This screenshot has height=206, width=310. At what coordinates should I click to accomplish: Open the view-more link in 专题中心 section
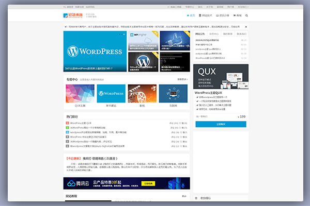[x=182, y=79]
